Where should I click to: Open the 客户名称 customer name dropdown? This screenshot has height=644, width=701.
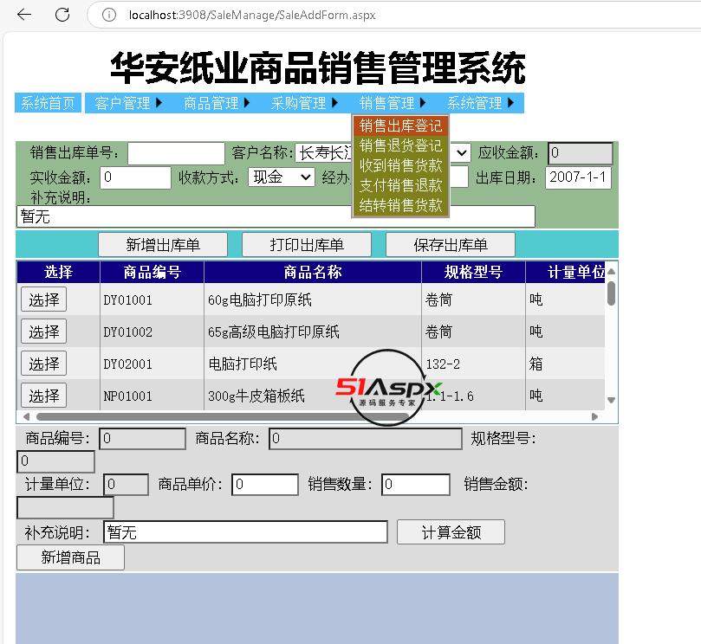462,153
